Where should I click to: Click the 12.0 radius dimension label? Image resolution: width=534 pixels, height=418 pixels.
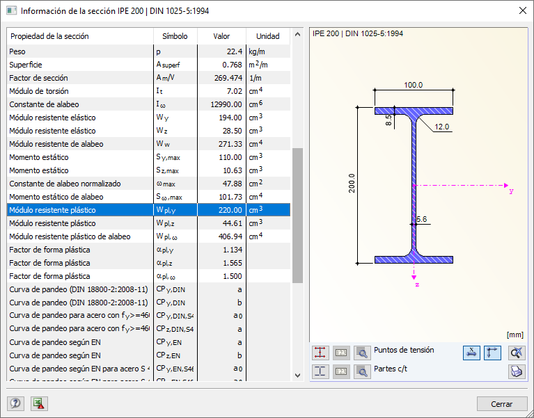pyautogui.click(x=441, y=127)
